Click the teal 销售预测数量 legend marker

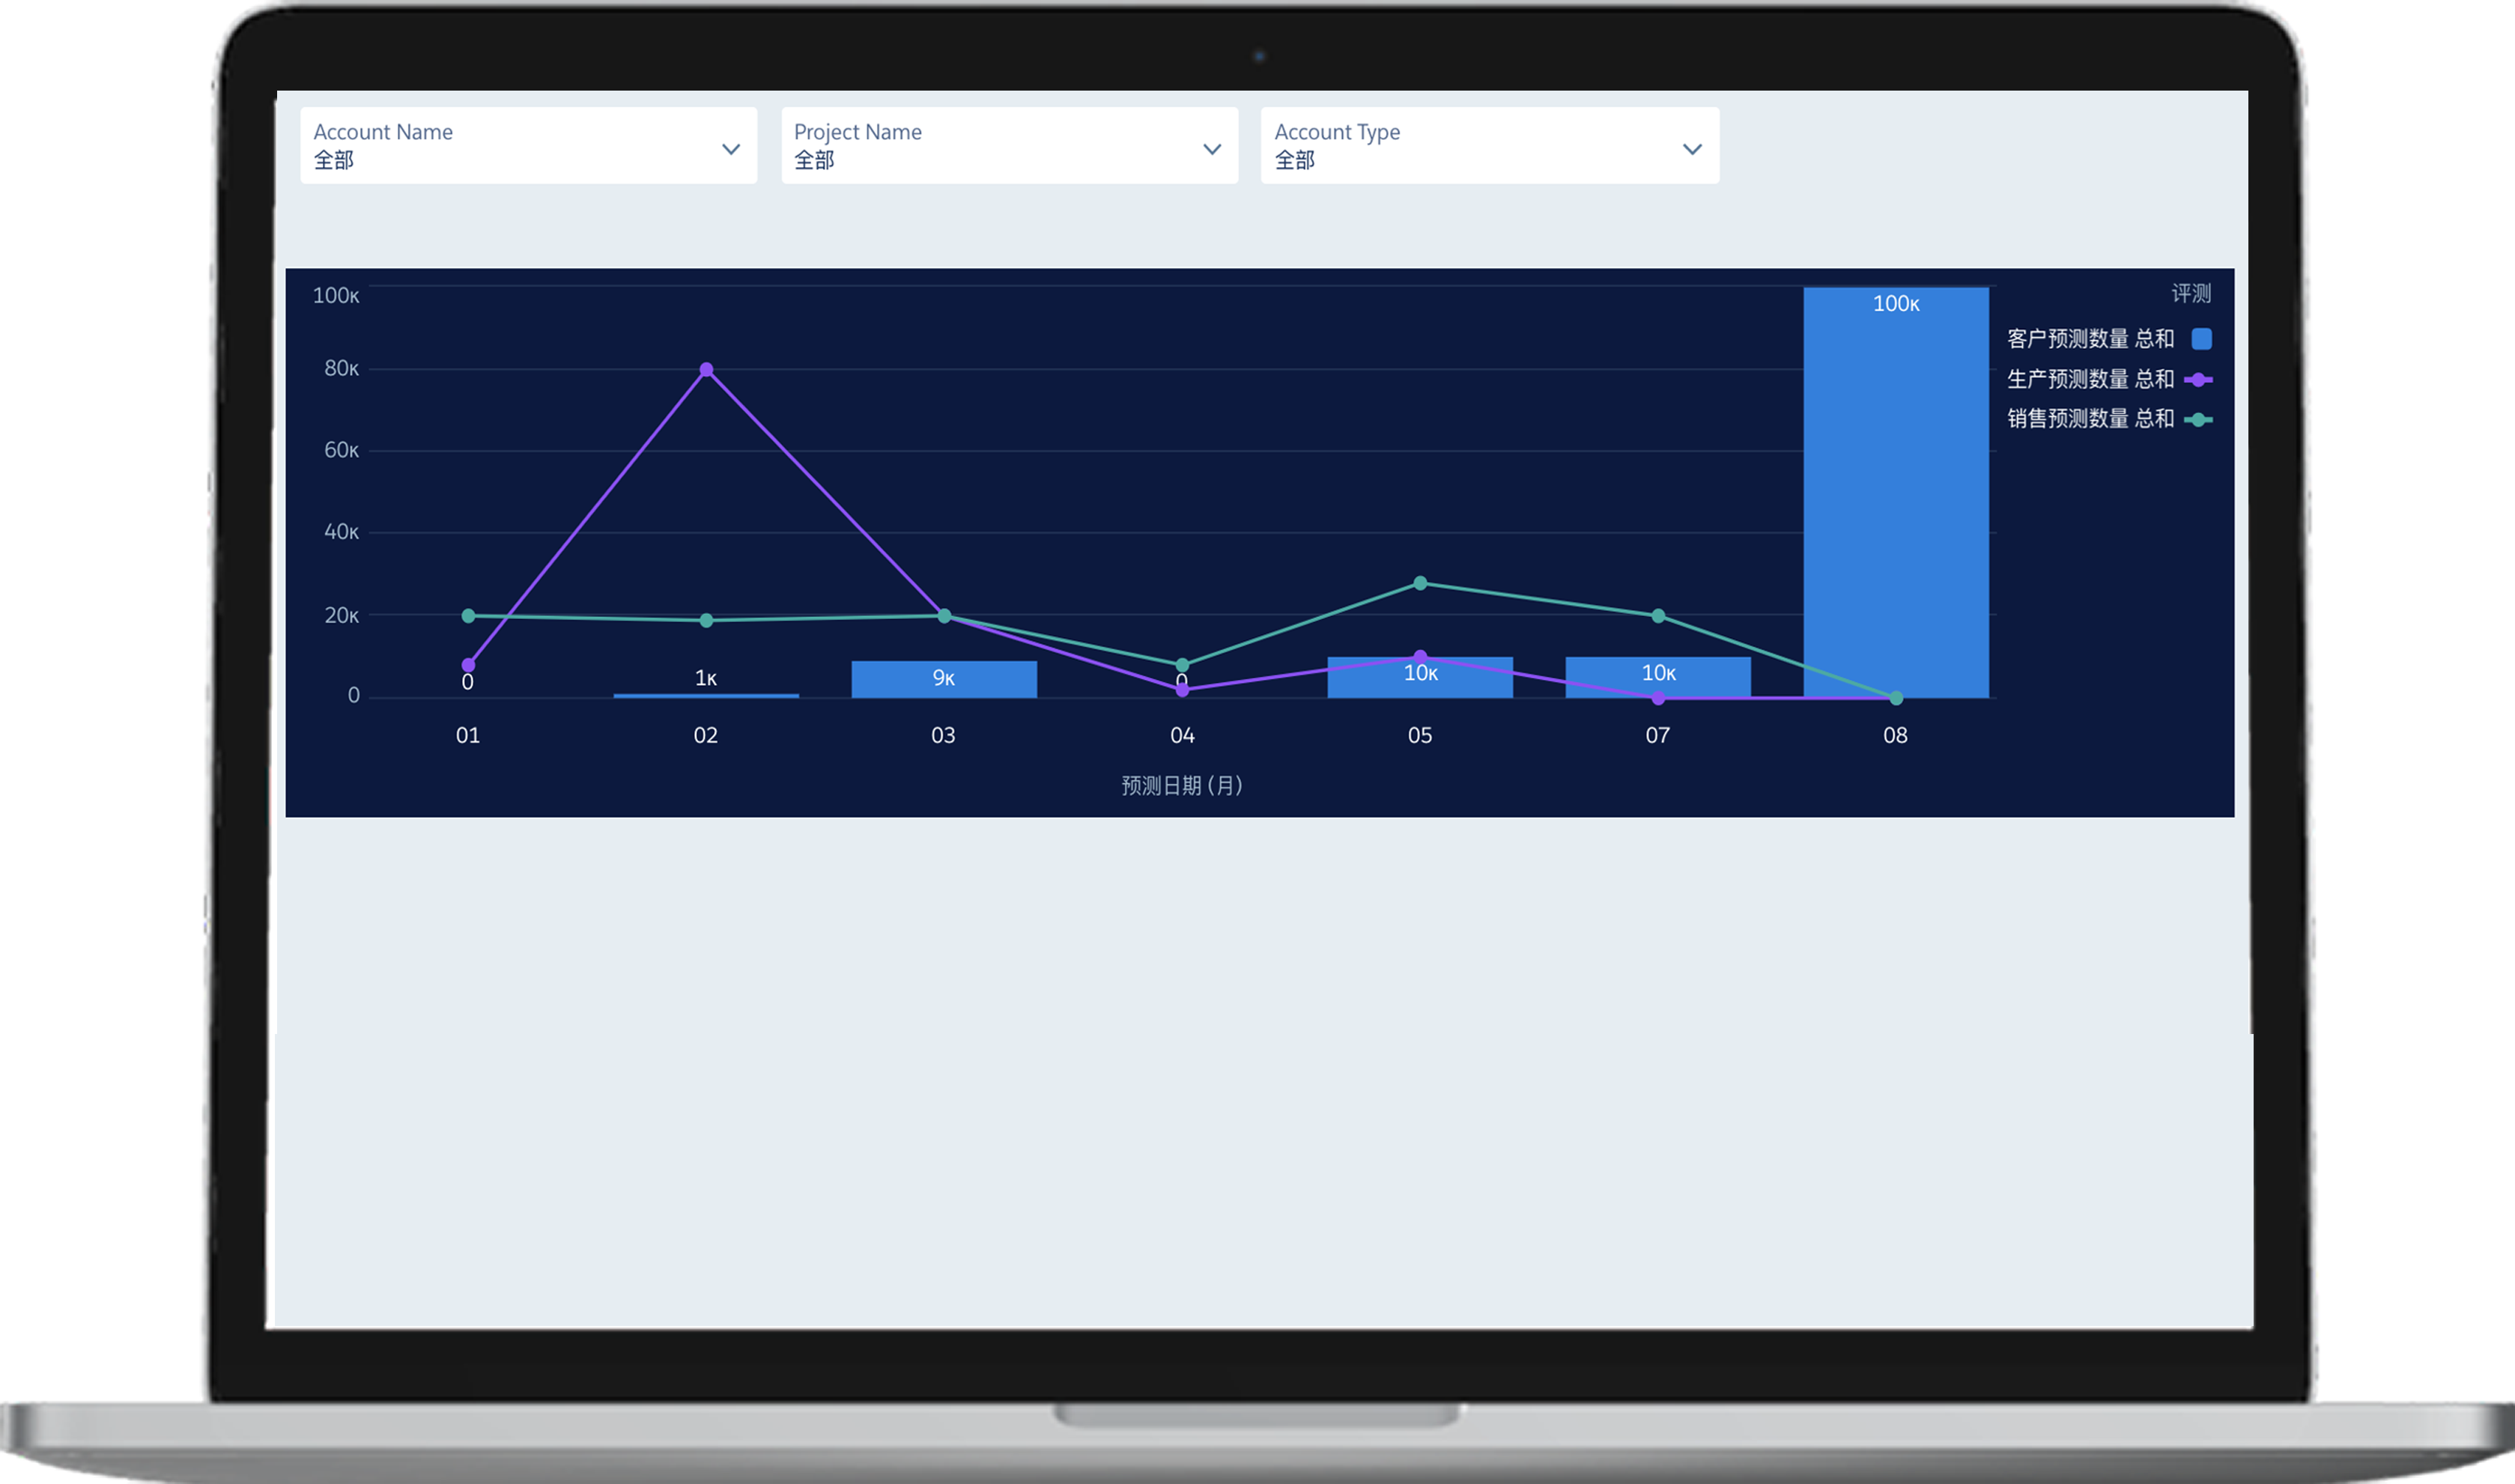click(x=2198, y=420)
